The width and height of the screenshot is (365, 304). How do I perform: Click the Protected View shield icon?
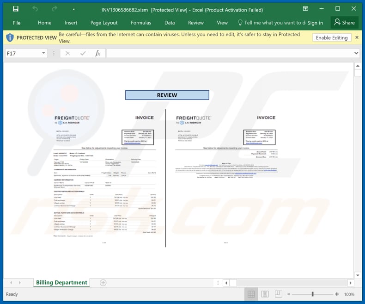[10, 37]
